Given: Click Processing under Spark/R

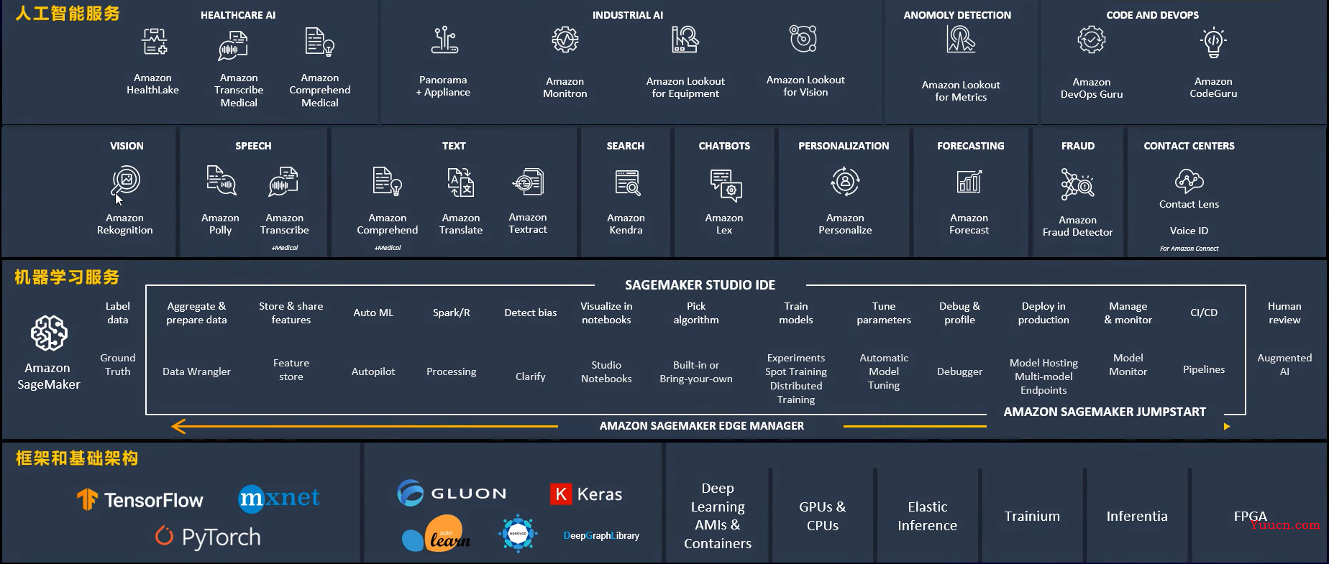Looking at the screenshot, I should tap(451, 371).
